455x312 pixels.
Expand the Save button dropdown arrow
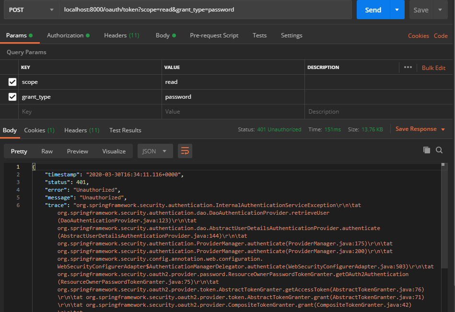tap(440, 10)
